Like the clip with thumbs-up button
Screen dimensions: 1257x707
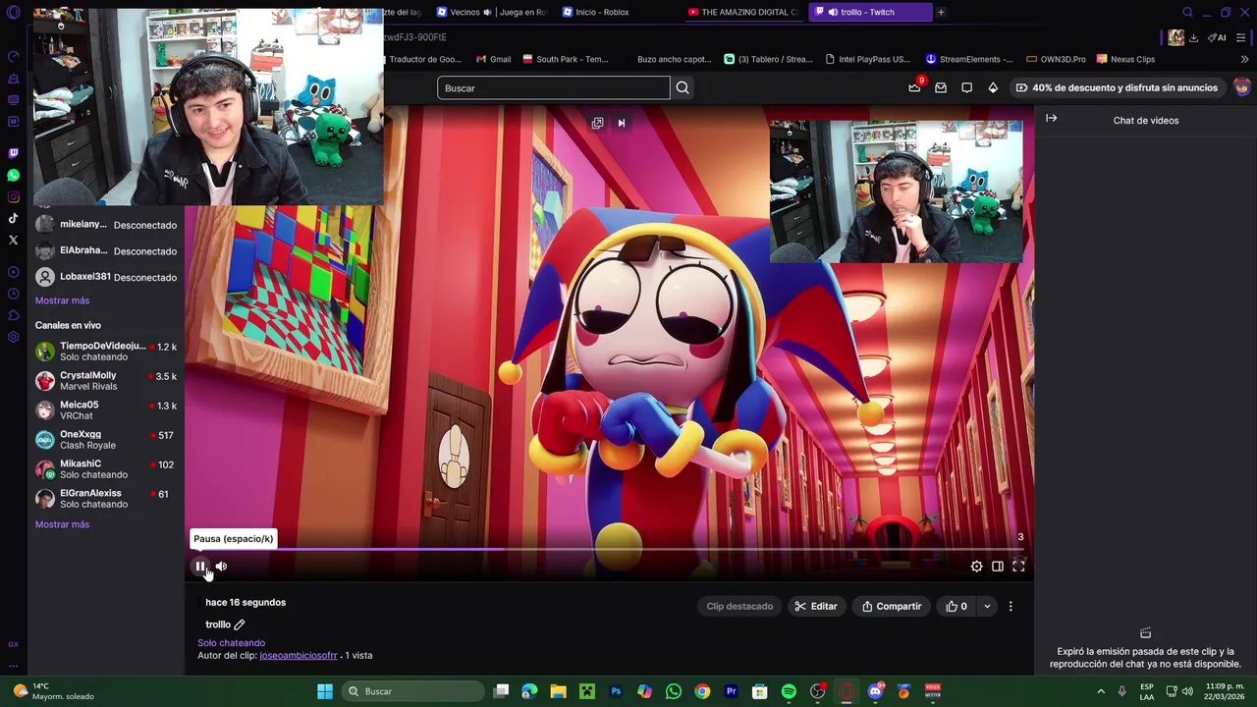(956, 606)
